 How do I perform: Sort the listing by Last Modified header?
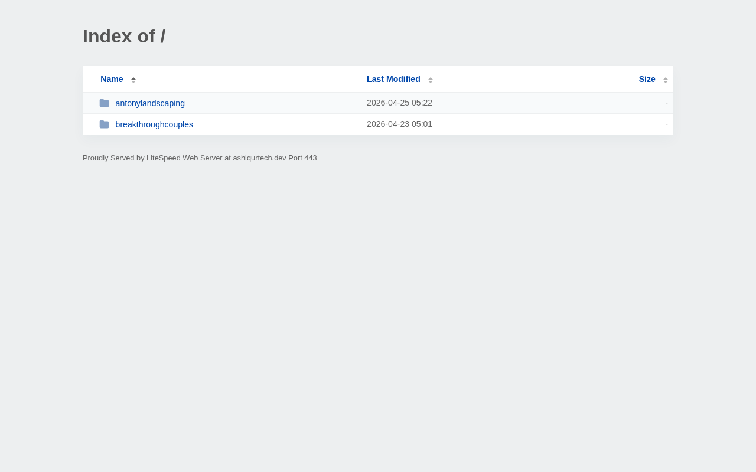point(393,79)
